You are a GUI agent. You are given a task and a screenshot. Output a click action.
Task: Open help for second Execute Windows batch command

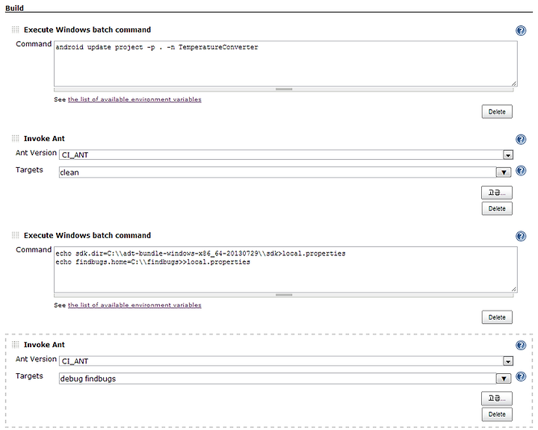point(521,236)
